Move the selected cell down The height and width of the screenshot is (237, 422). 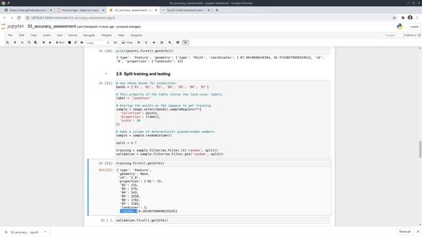tap(50, 42)
